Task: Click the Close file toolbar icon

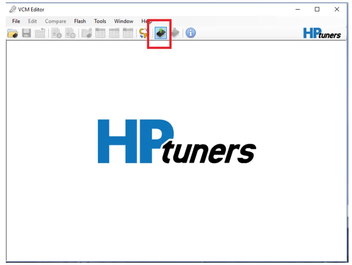Action: (39, 33)
